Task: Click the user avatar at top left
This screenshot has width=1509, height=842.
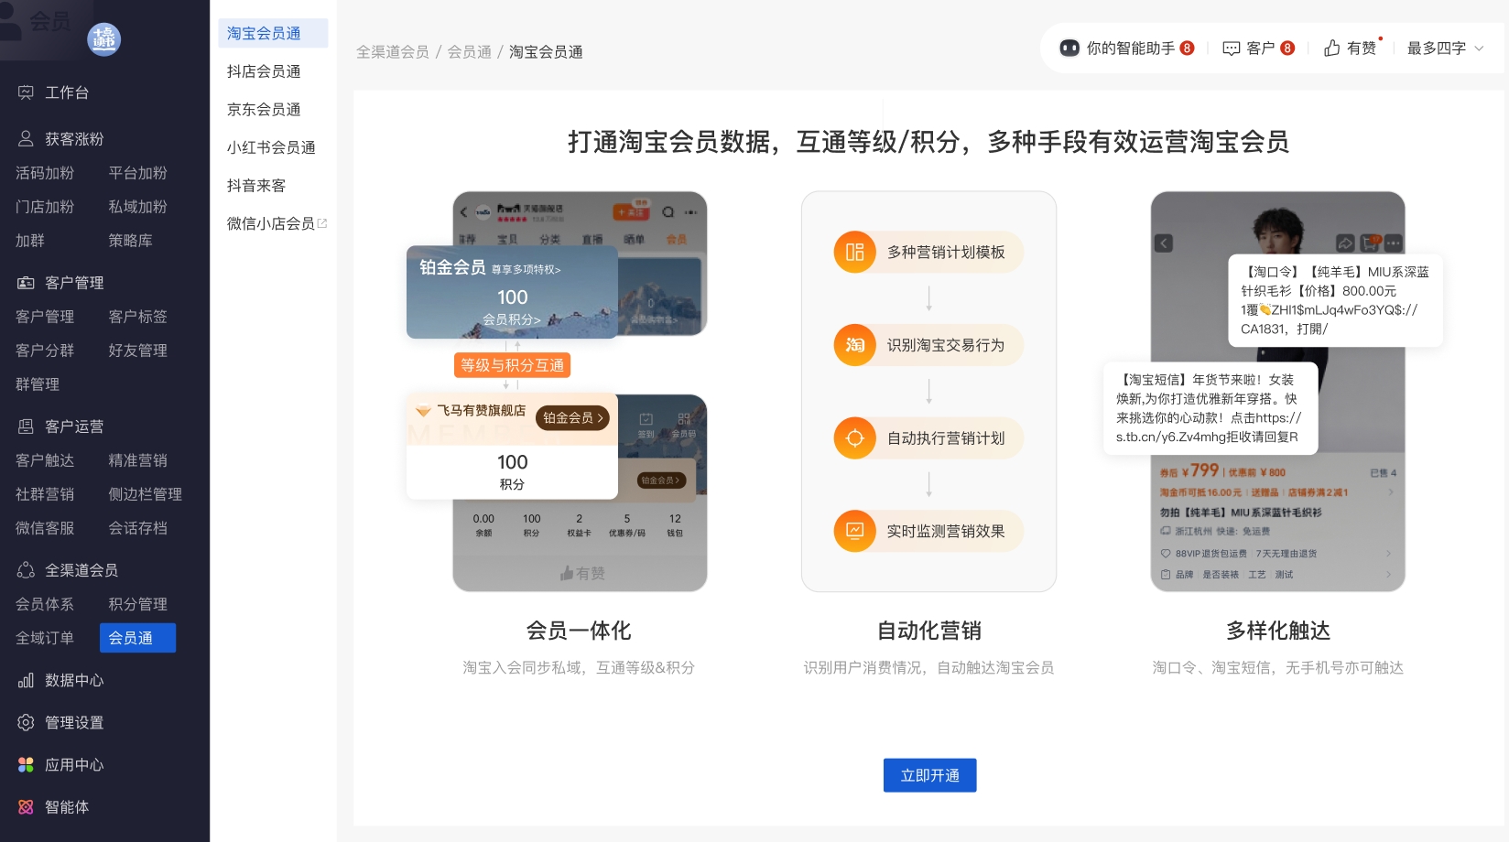Action: point(103,39)
